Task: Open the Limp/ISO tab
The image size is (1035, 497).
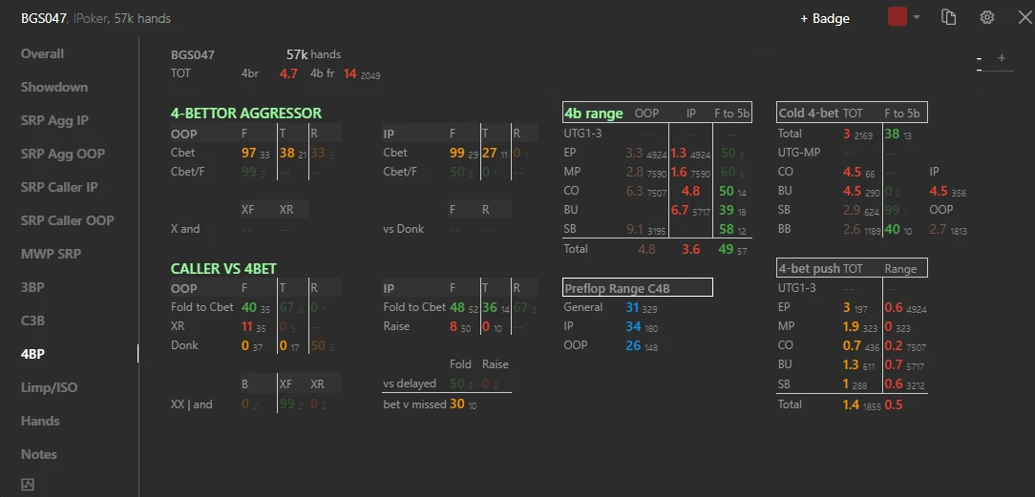Action: click(x=49, y=387)
